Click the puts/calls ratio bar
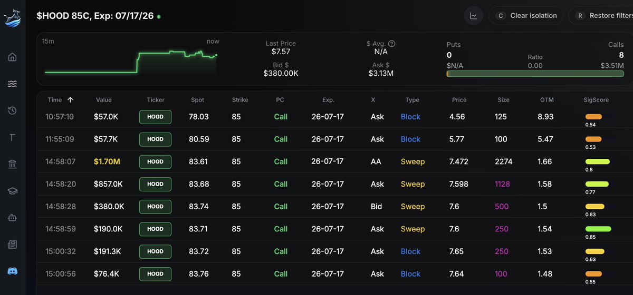633x295 pixels. [x=535, y=74]
